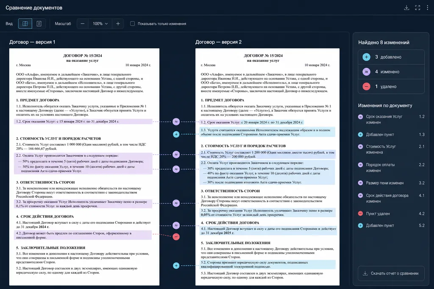Increase zoom with the plus button
The width and height of the screenshot is (434, 289).
click(118, 24)
